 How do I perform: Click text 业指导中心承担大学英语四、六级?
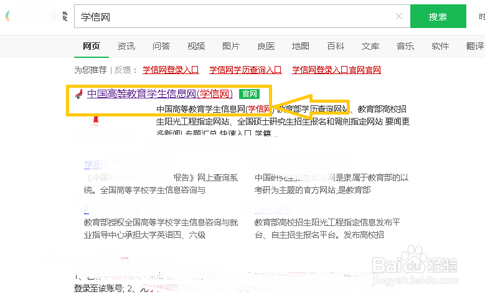pos(144,235)
